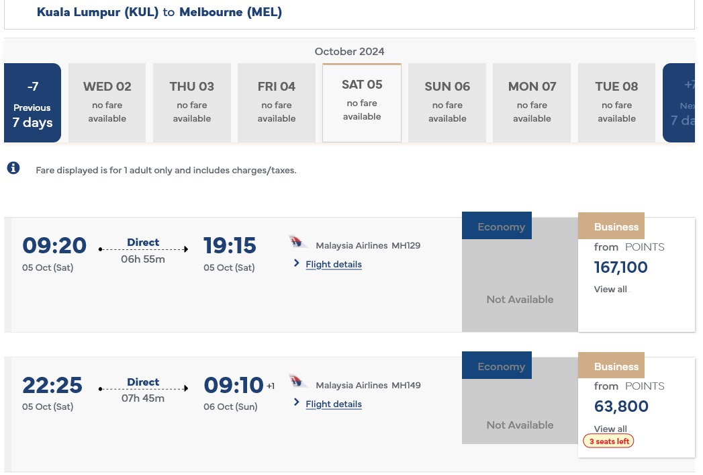This screenshot has width=703, height=475.
Task: Go to Next 7 days
Action: click(679, 103)
